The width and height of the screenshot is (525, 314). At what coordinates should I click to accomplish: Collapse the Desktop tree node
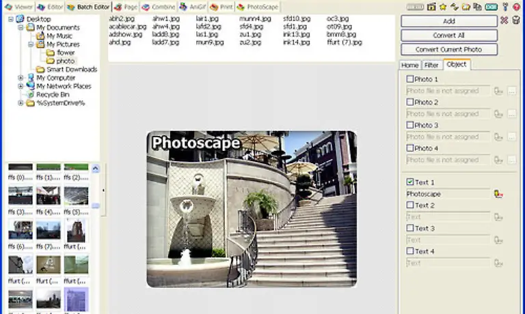point(11,19)
